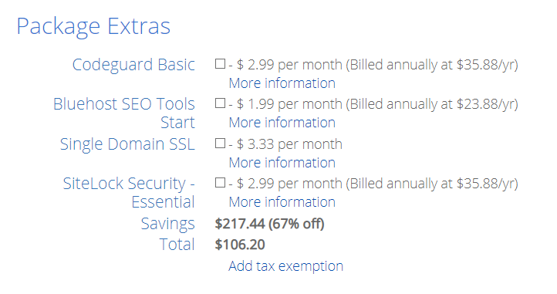This screenshot has width=557, height=294.
Task: Open More information under Codeguard Basic
Action: [x=282, y=83]
